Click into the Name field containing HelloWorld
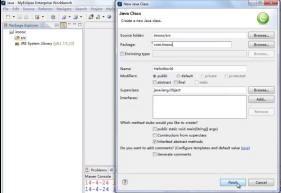This screenshot has height=193, width=281. click(199, 69)
